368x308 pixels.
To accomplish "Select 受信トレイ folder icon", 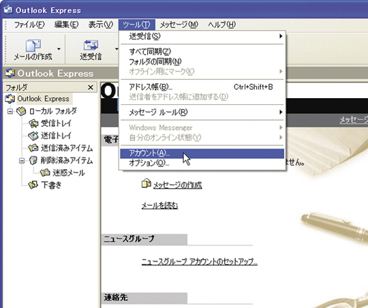I will click(33, 123).
